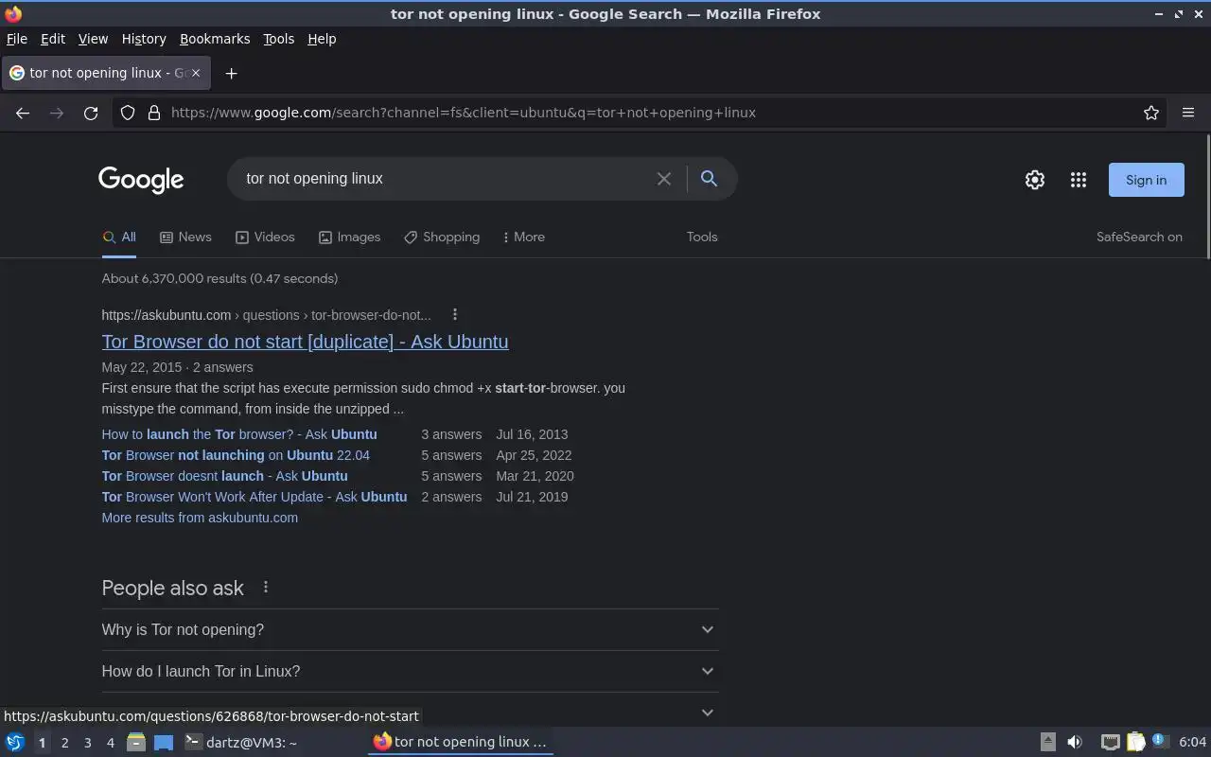Open the History menu
The image size is (1211, 757).
click(x=144, y=39)
